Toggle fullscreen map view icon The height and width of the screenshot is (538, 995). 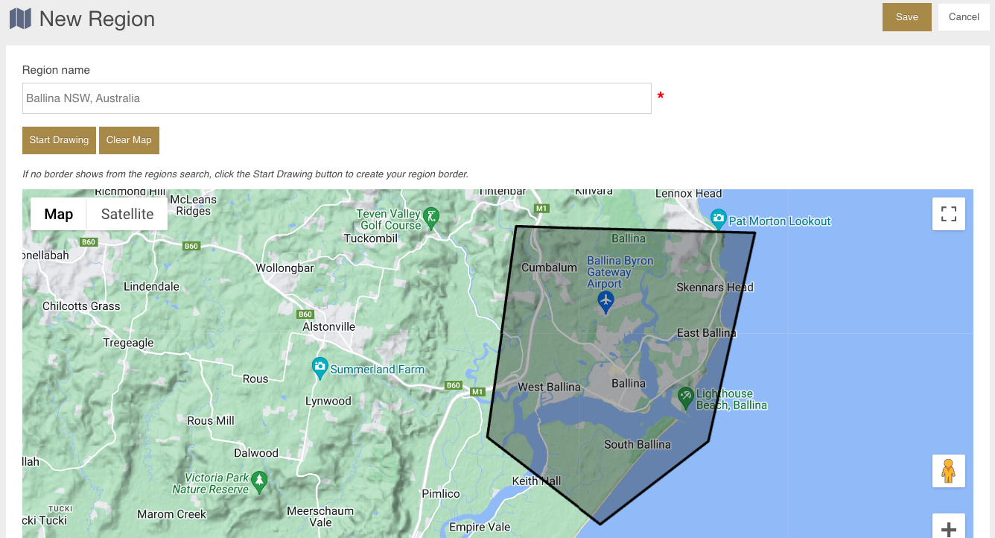point(949,214)
